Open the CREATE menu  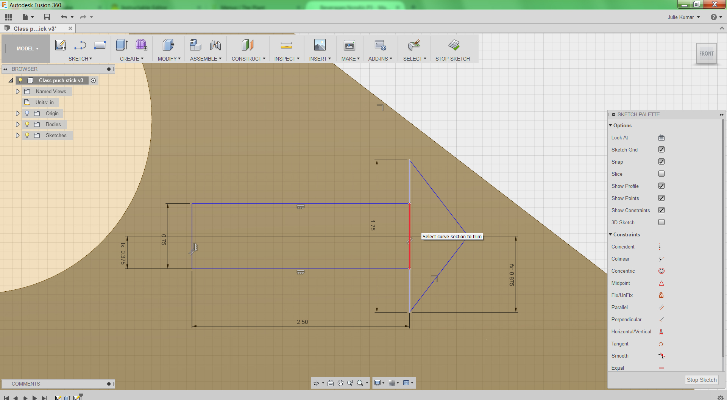pos(131,59)
